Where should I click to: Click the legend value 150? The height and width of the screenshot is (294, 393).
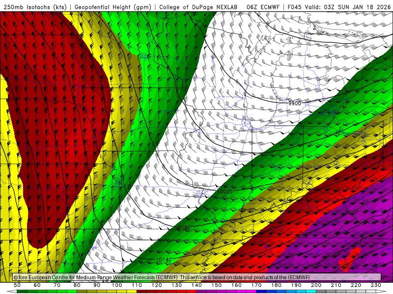click(x=217, y=285)
